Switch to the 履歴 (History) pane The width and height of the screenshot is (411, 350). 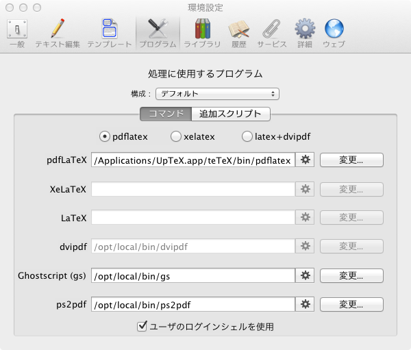238,33
